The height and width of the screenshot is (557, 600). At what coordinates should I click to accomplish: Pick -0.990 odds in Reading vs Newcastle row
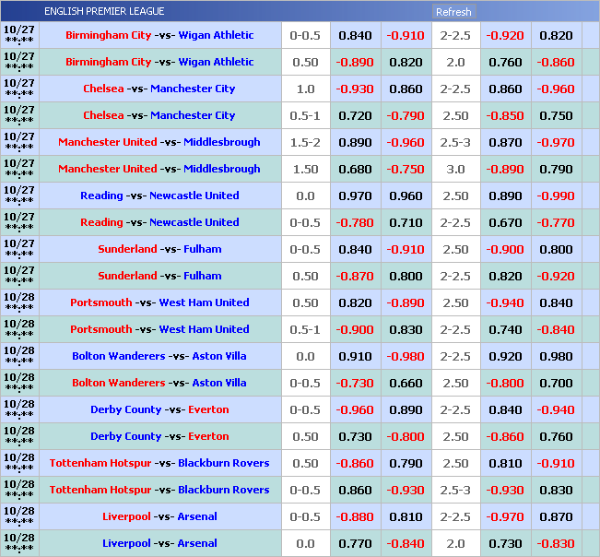pos(556,196)
